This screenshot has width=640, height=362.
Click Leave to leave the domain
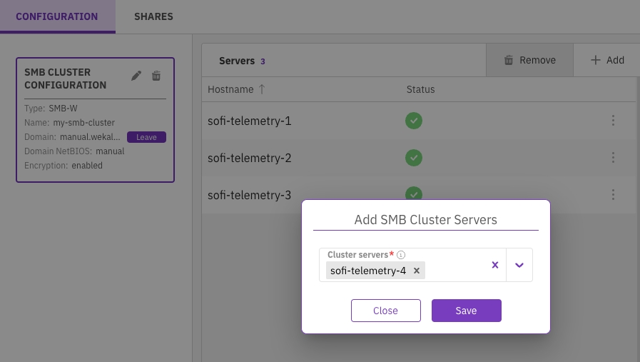click(146, 137)
